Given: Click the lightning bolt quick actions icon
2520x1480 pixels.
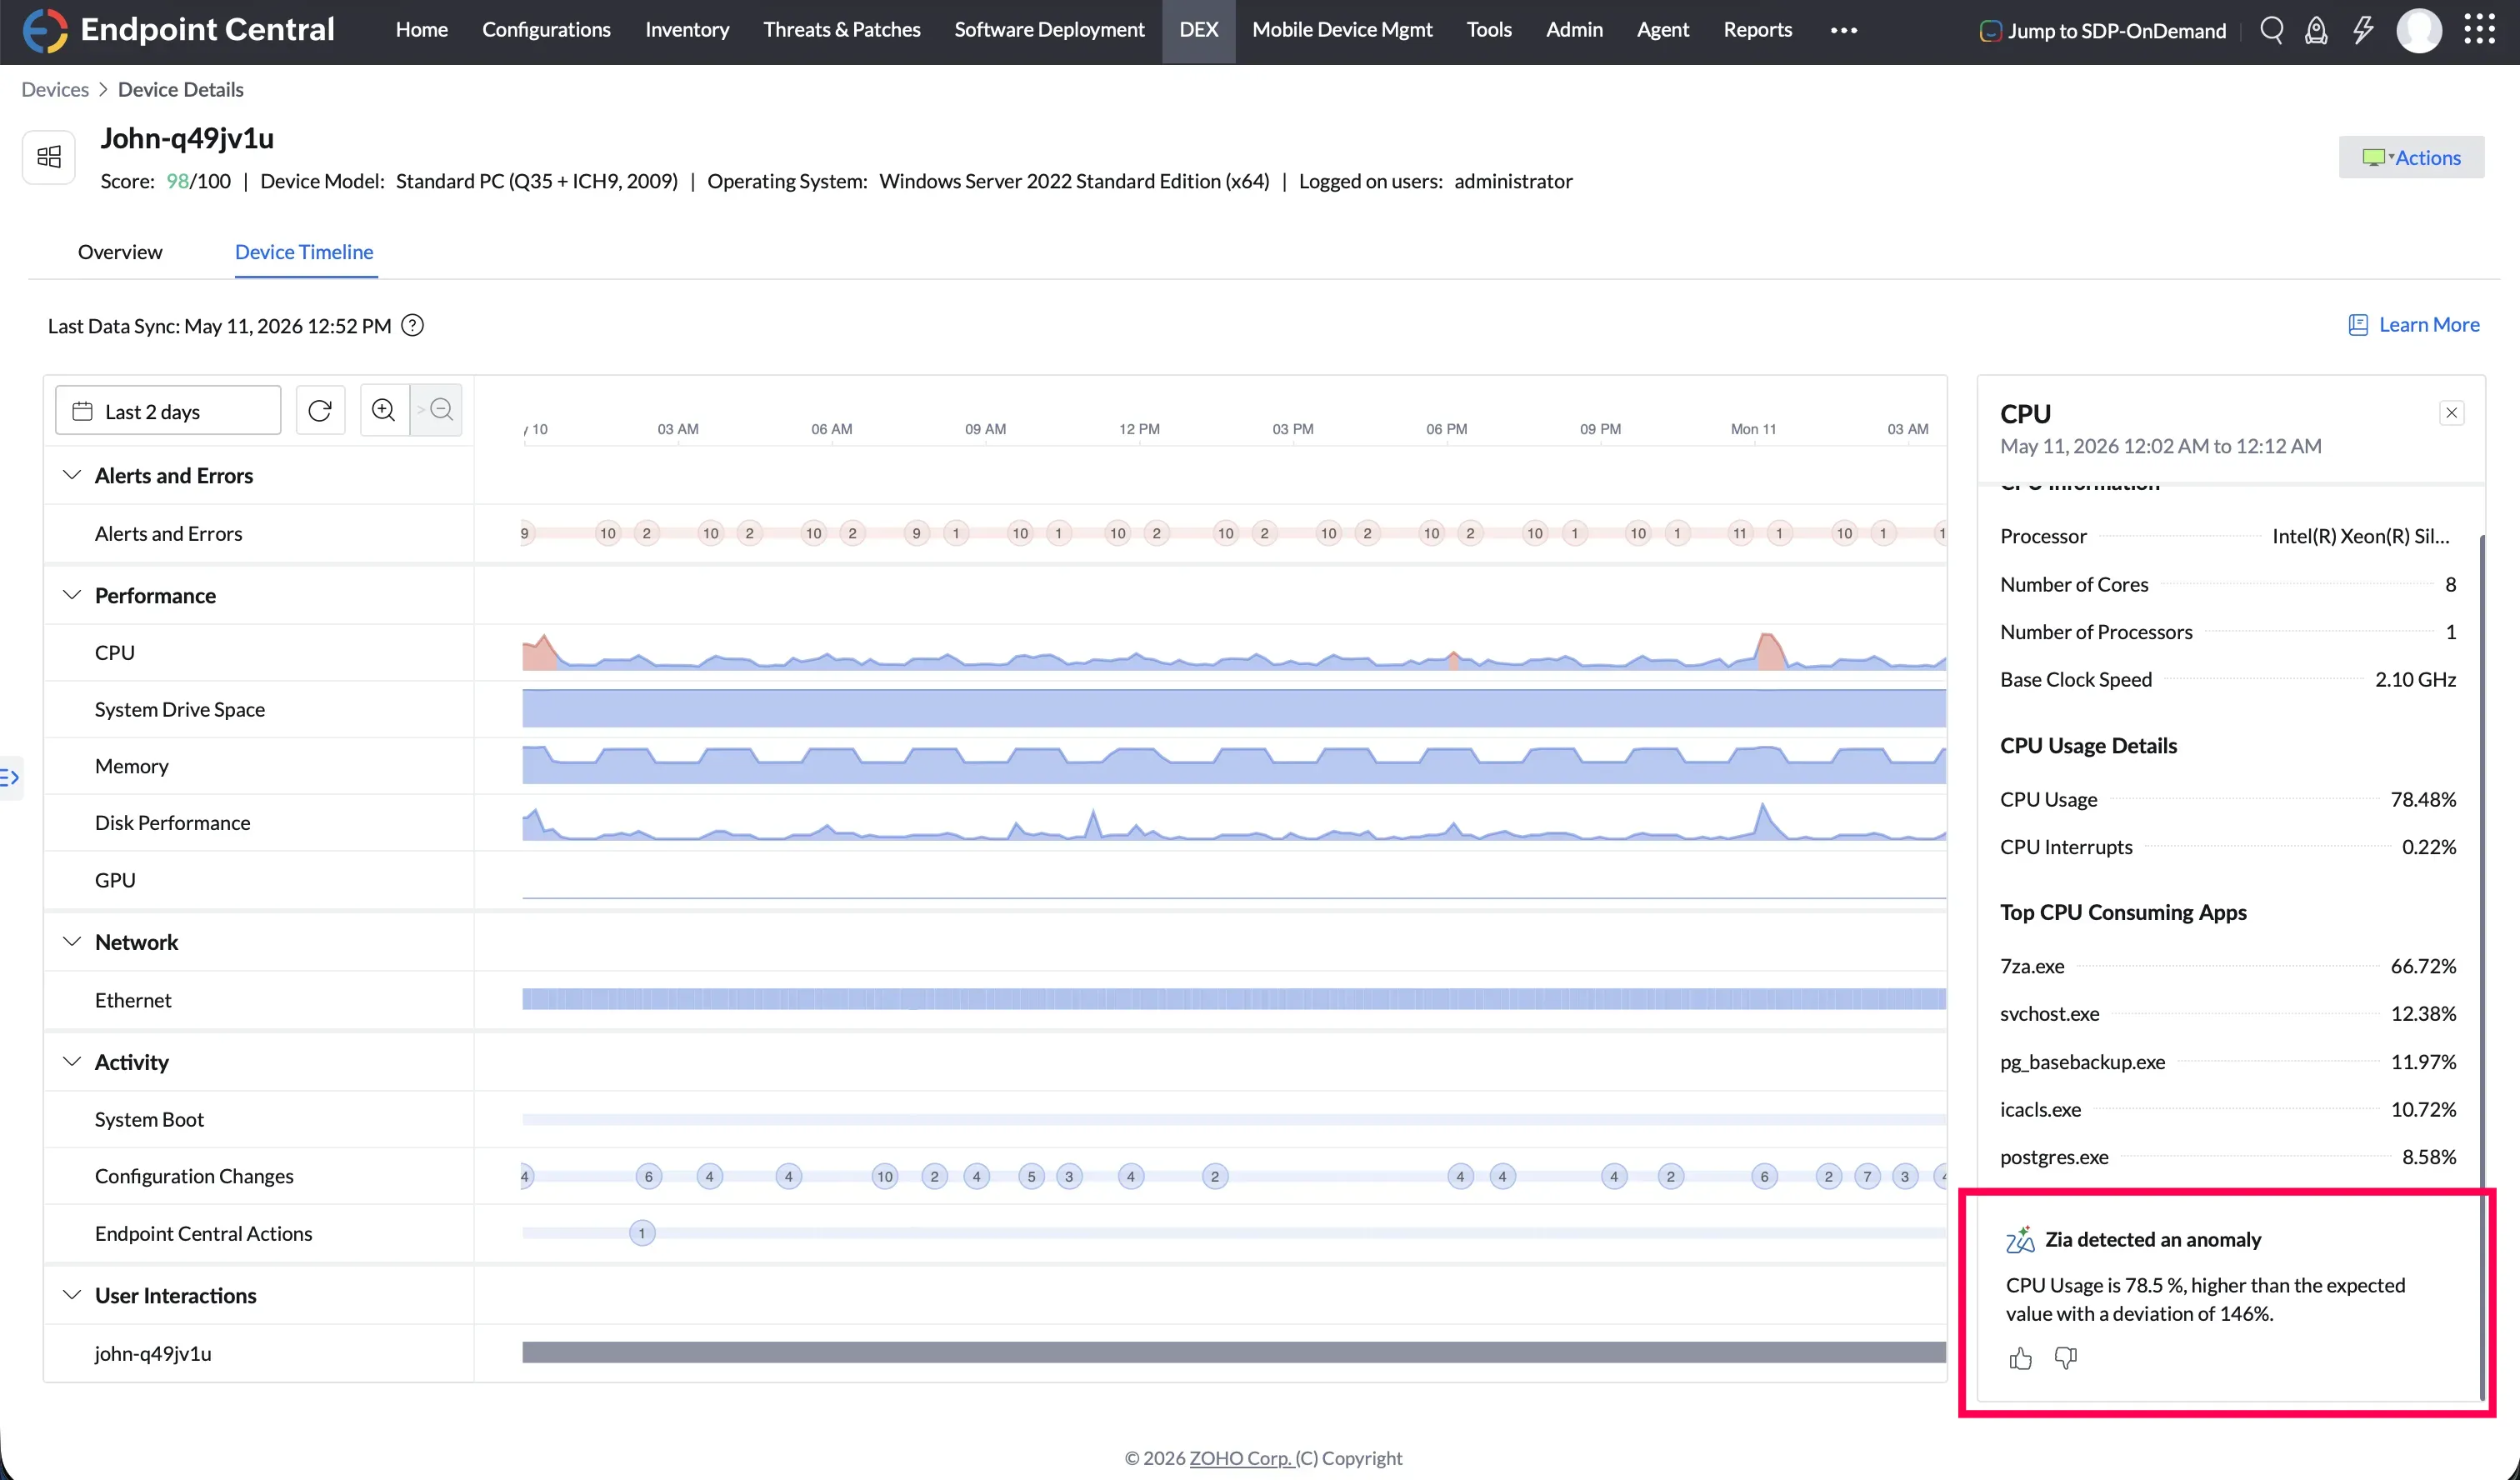Looking at the screenshot, I should pos(2363,30).
